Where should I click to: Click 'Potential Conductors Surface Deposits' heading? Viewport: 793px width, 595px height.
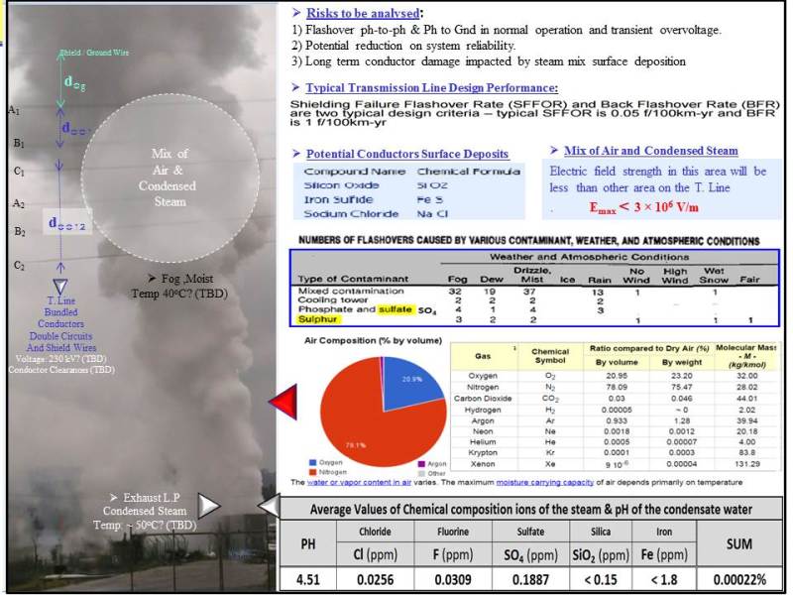point(407,154)
